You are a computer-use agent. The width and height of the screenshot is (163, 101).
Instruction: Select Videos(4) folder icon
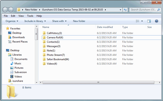pos(44,64)
